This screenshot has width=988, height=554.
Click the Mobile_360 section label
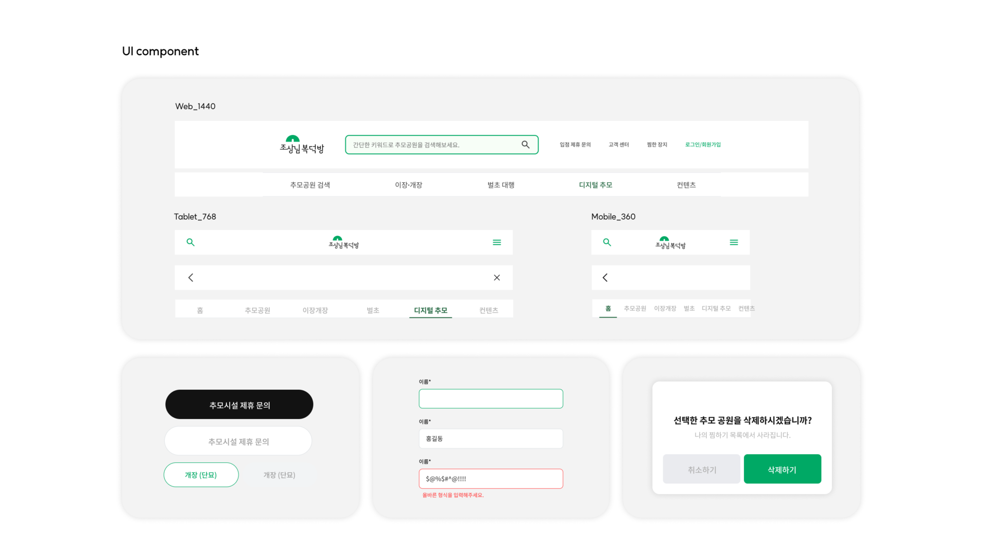(x=613, y=217)
